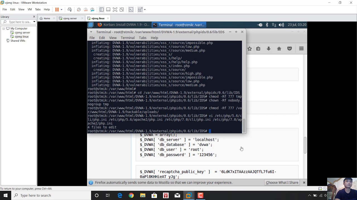Image resolution: width=357 pixels, height=200 pixels.
Task: Pause the virtual machine
Action: [x=57, y=9]
